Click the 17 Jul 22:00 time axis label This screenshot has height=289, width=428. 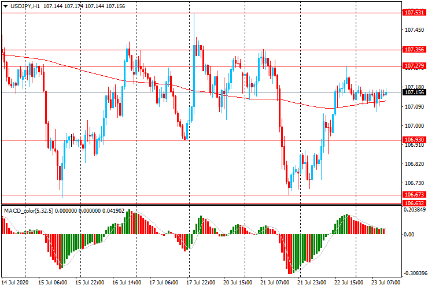pos(201,282)
